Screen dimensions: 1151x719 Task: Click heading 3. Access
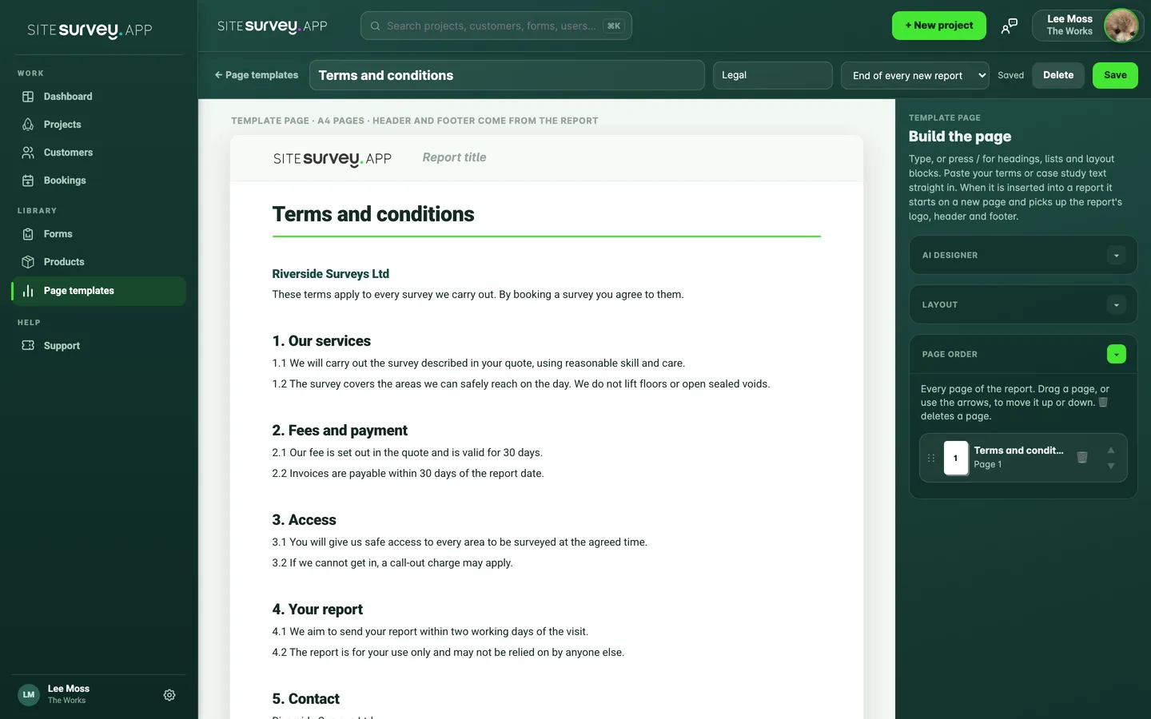pyautogui.click(x=304, y=520)
